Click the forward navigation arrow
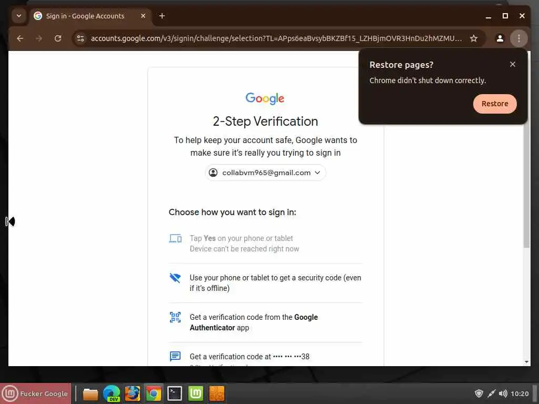Screen dimensions: 539x404 pos(39,38)
